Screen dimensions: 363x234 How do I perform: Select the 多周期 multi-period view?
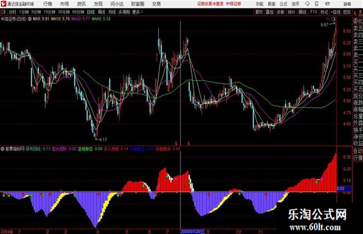(x=124, y=12)
